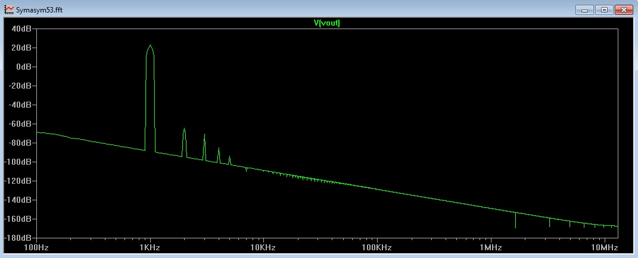The height and width of the screenshot is (258, 638).
Task: Click the 1KHz frequency axis label
Action: (x=150, y=247)
